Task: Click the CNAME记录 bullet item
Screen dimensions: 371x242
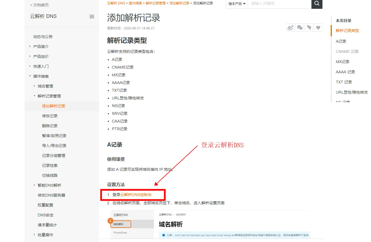Action: pos(123,67)
